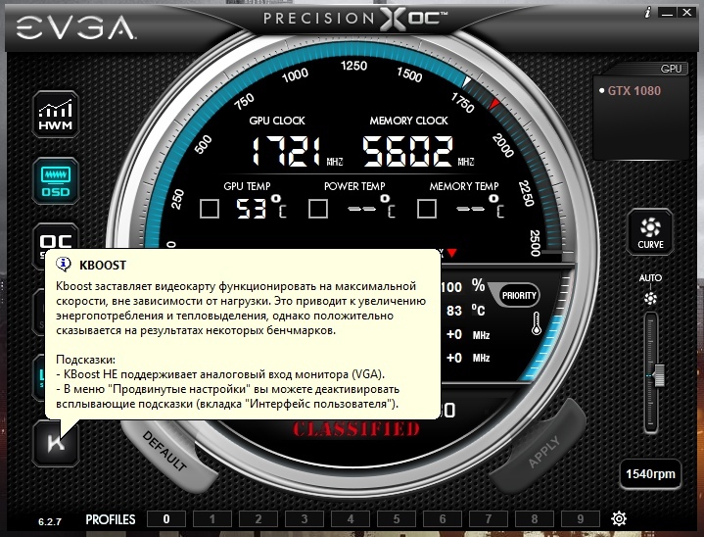704x537 pixels.
Task: Check the MEMORY TEMP checkbox
Action: point(427,209)
